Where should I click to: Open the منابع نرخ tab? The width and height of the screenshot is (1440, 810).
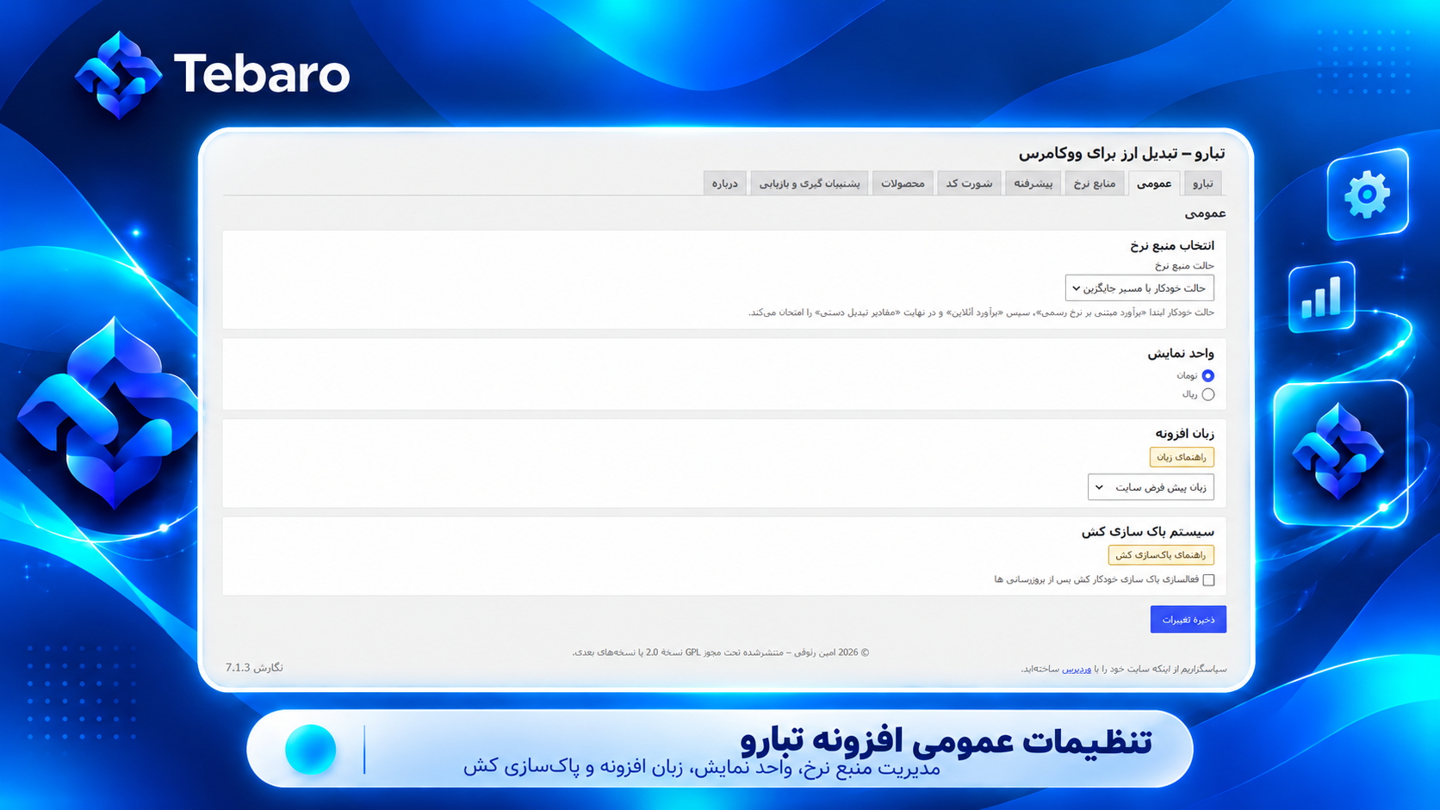click(1095, 183)
